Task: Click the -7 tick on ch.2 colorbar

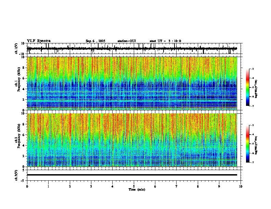Action: [252, 162]
